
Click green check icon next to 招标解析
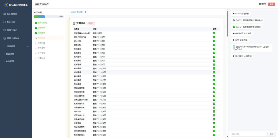click(x=36, y=28)
